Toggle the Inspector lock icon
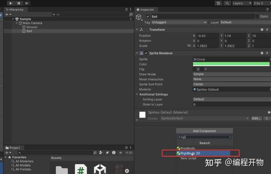 pyautogui.click(x=267, y=9)
